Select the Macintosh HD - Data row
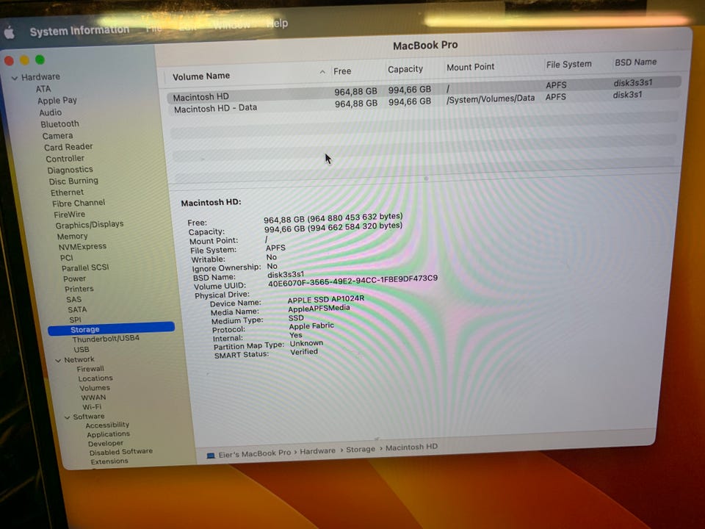Image resolution: width=705 pixels, height=529 pixels. [x=424, y=103]
